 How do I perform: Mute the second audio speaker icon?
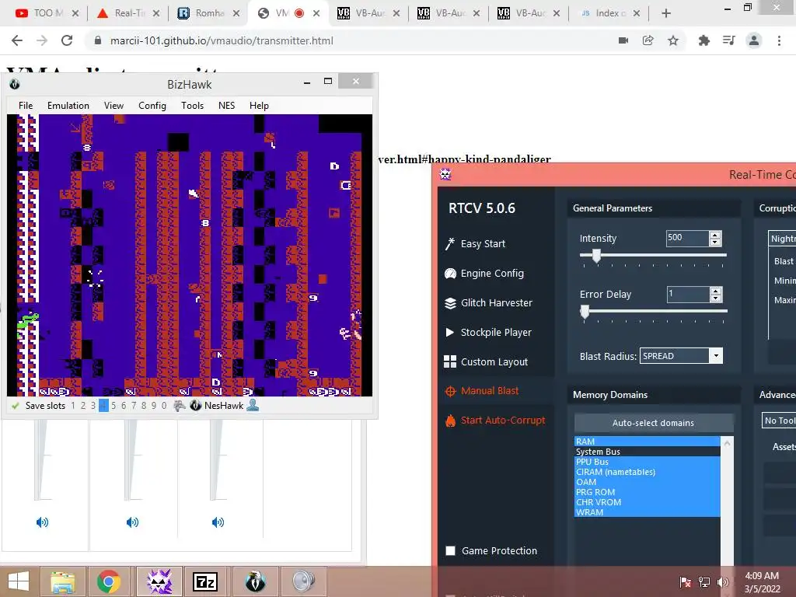click(132, 522)
